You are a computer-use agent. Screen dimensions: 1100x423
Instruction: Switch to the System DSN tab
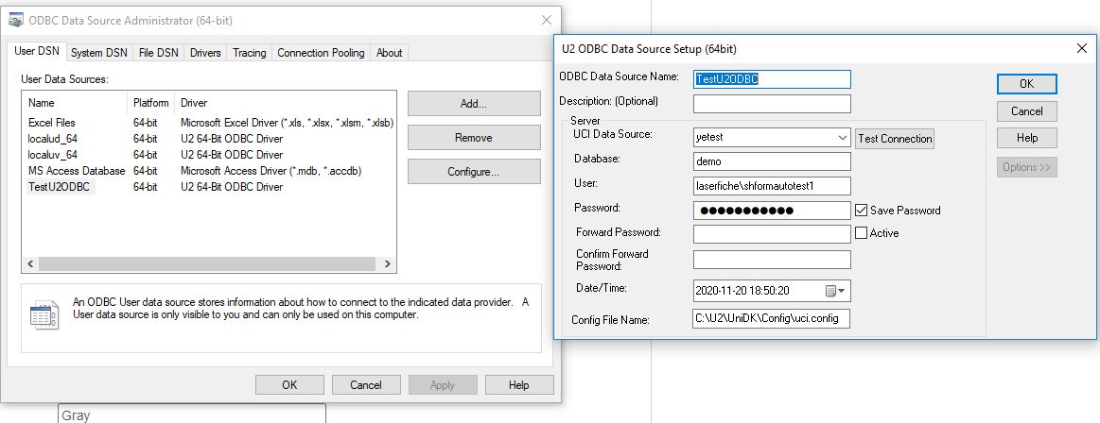click(99, 53)
